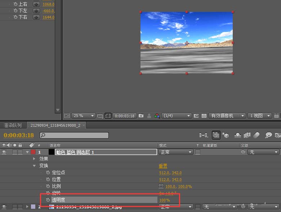The image size is (281, 212).
Task: Take a snapshot with the camera icon
Action: click(x=141, y=116)
